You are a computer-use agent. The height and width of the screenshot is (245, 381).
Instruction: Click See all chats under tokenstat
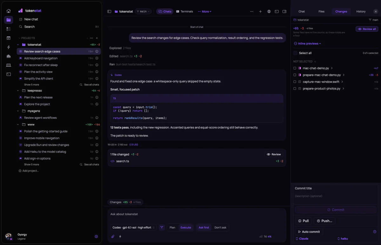[89, 85]
